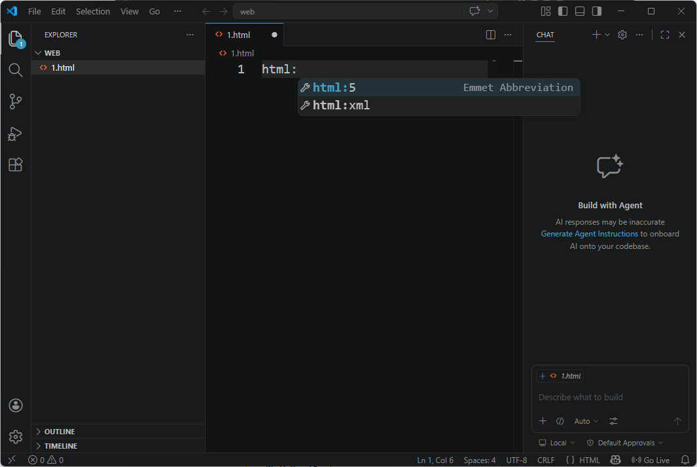Toggle the primary side bar layout button

563,11
